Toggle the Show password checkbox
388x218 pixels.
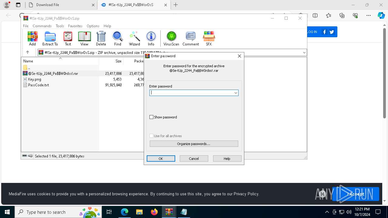(152, 117)
